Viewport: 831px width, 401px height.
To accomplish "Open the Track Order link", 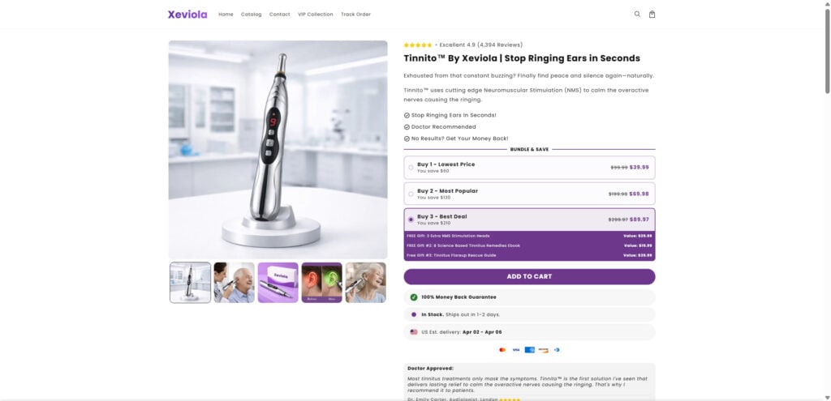I will [355, 15].
